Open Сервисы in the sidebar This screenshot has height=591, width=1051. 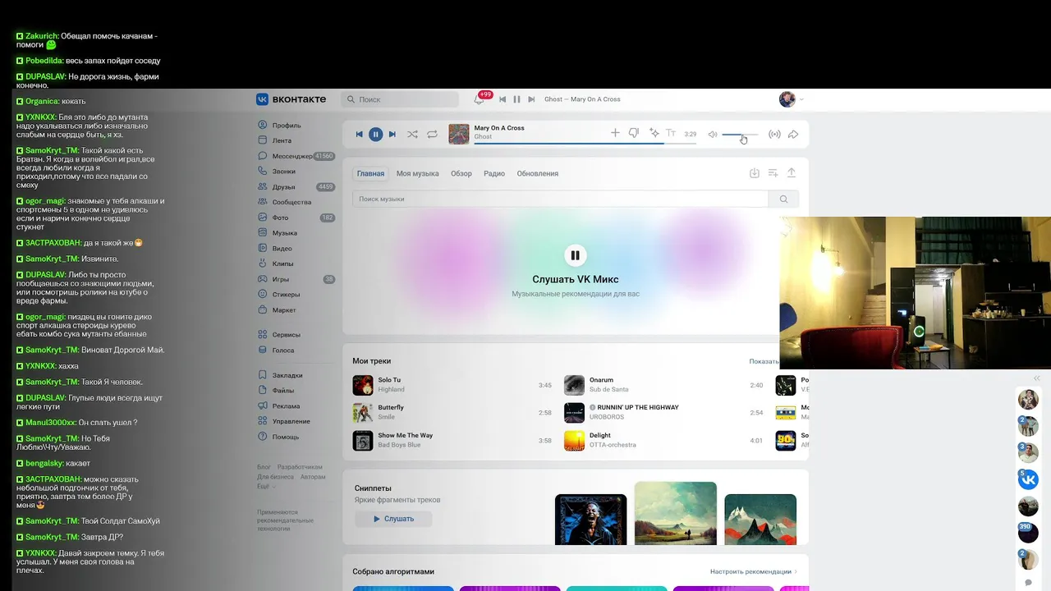[286, 335]
